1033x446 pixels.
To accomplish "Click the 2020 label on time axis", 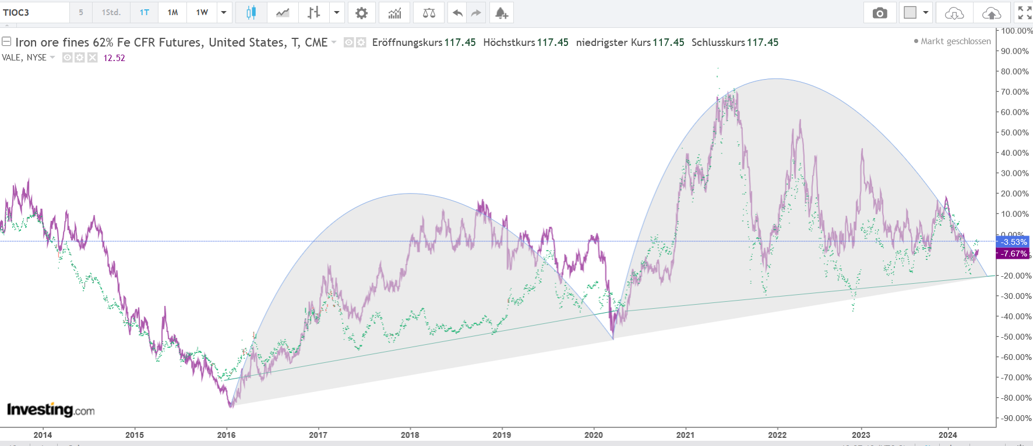I will (594, 435).
